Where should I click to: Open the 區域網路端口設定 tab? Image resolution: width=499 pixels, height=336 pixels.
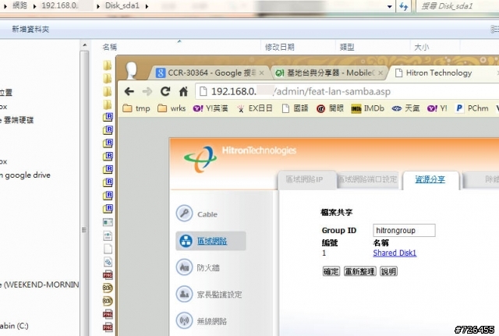pos(368,179)
